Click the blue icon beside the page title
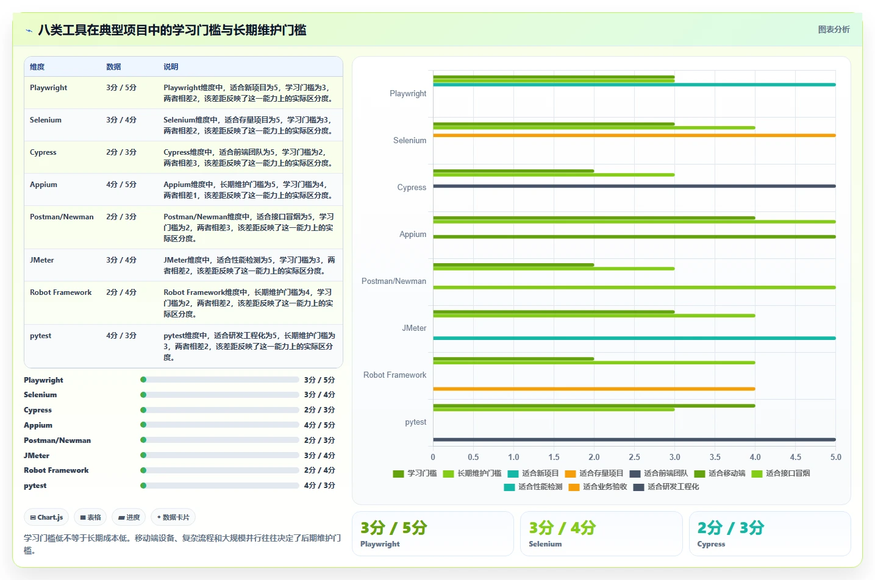875x580 pixels. click(x=29, y=30)
